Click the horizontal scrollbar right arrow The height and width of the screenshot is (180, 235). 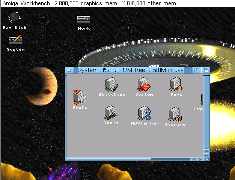pos(200,159)
